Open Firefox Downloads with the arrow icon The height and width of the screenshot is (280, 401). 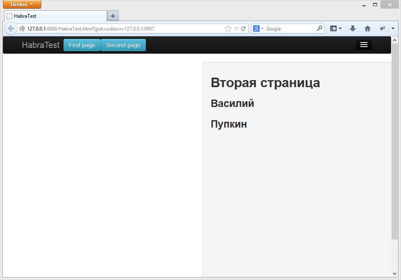pyautogui.click(x=352, y=28)
